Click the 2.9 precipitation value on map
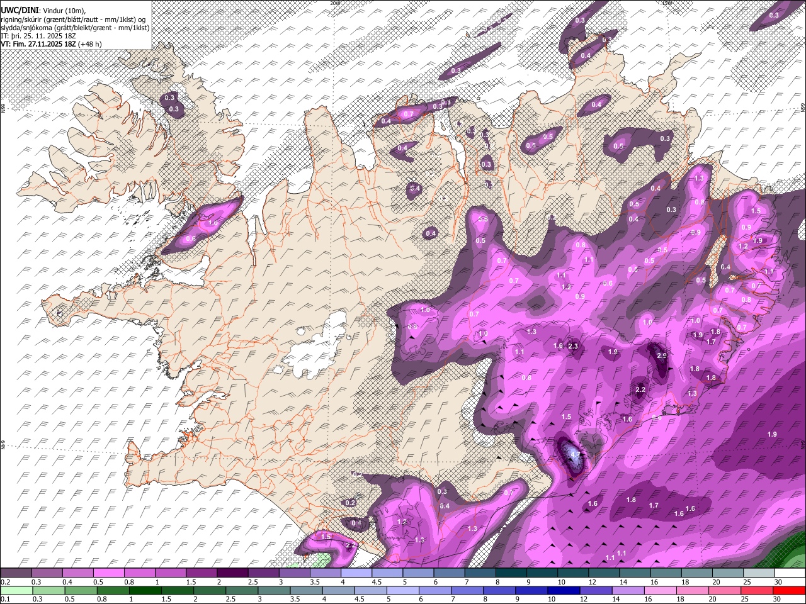The width and height of the screenshot is (806, 604). (661, 355)
